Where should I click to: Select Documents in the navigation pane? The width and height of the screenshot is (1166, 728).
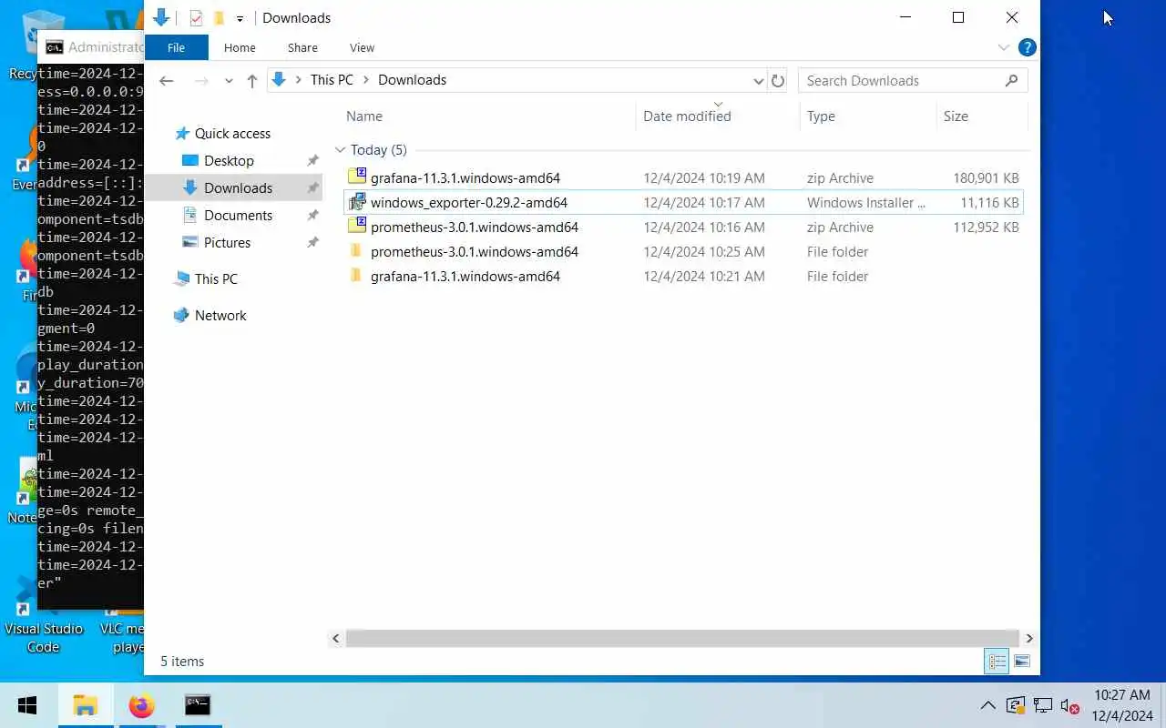coord(238,215)
